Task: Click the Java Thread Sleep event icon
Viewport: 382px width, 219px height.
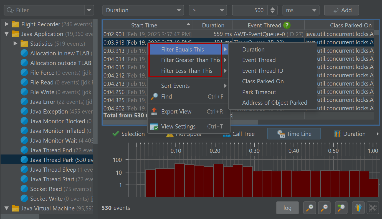Action: pyautogui.click(x=25, y=170)
